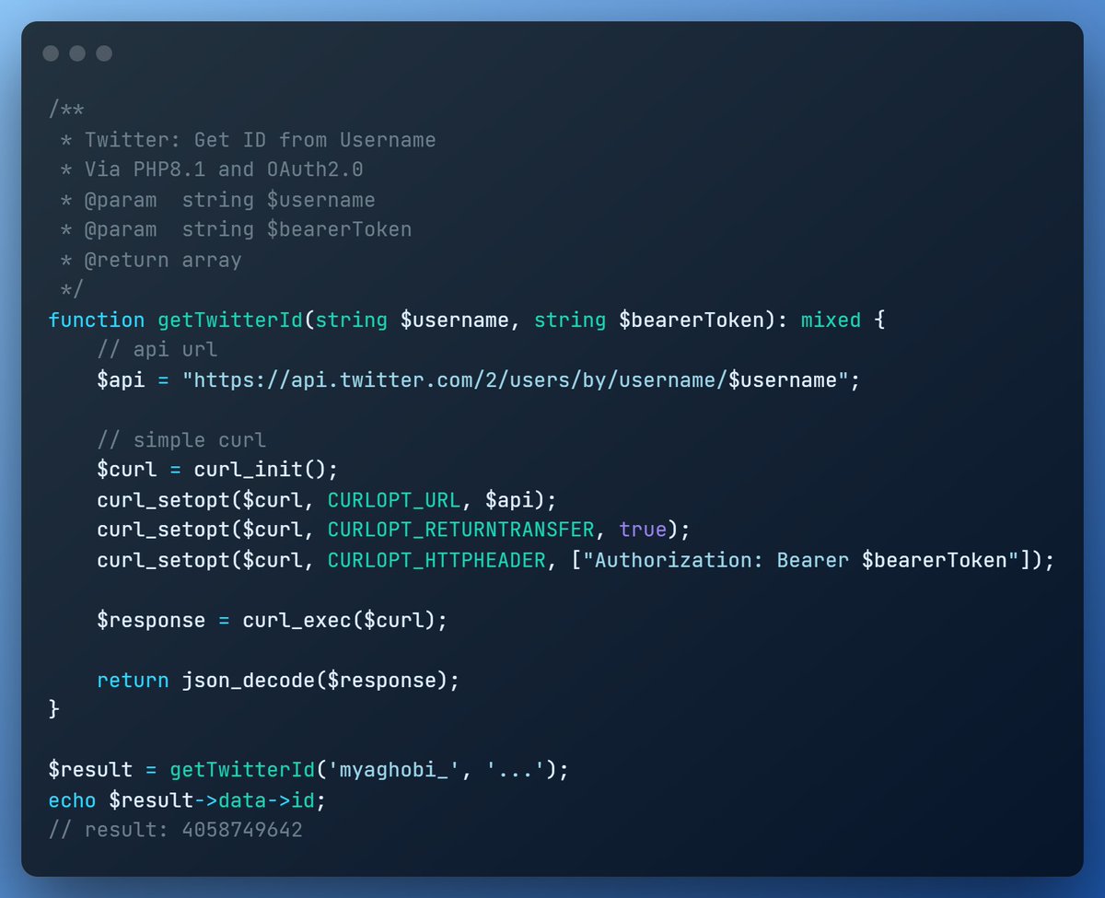
Task: Click the api.twitter.com URL string
Action: 515,380
